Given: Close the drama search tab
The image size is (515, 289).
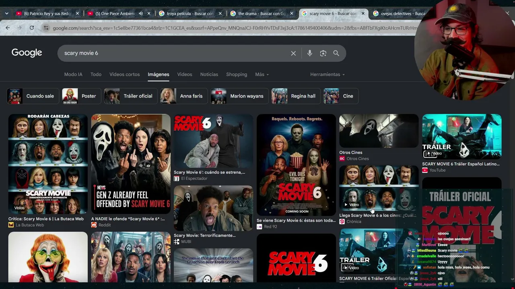Looking at the screenshot, I should 291,14.
